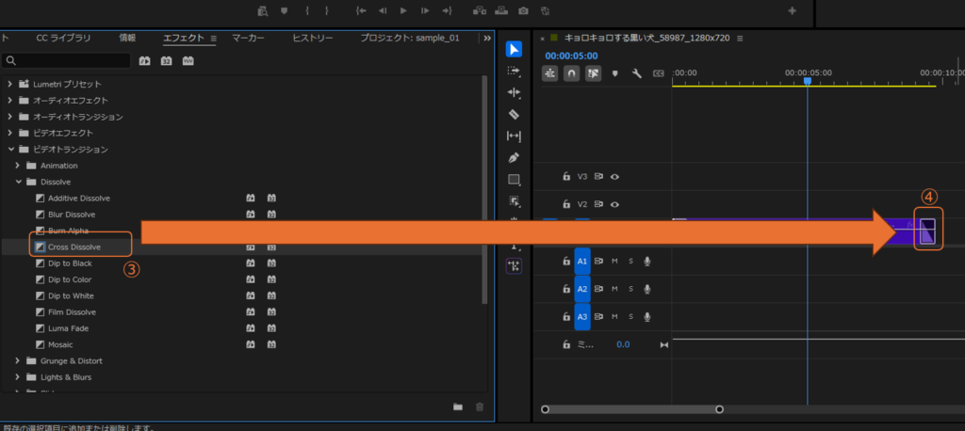Open the CC ライブラリ tab
Image resolution: width=965 pixels, height=431 pixels.
point(64,39)
